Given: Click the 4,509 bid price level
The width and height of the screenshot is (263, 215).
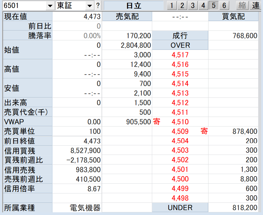Looking at the screenshot, I should pyautogui.click(x=180, y=131).
